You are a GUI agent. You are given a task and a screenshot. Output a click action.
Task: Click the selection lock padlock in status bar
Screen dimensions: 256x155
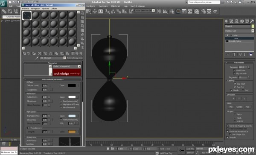108,149
